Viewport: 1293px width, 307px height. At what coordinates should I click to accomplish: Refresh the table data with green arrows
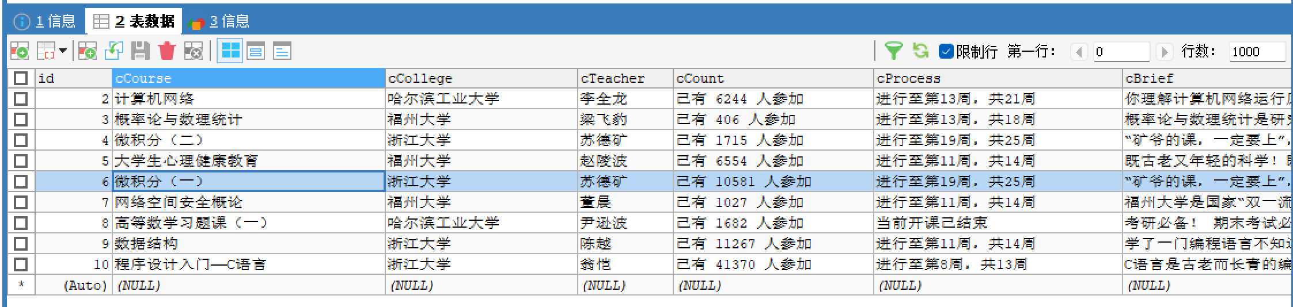click(920, 51)
